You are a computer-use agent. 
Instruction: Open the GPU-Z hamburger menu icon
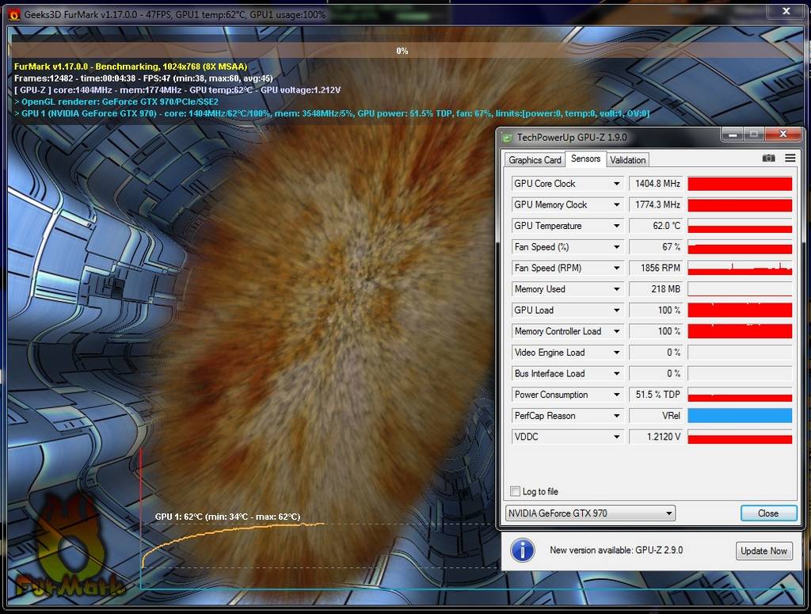[x=790, y=158]
